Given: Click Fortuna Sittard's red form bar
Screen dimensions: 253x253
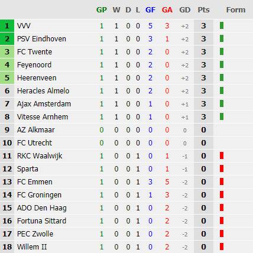Looking at the screenshot, I should point(222,220).
